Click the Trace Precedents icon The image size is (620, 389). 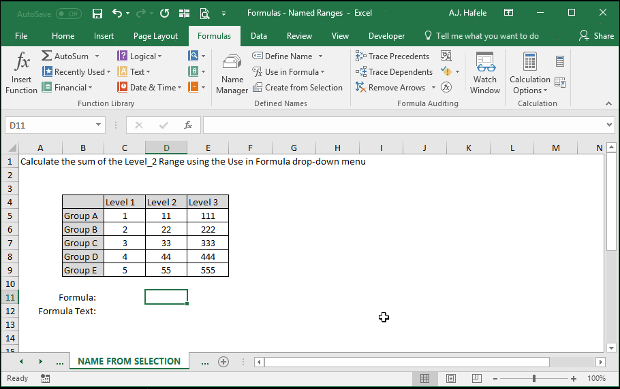(360, 56)
